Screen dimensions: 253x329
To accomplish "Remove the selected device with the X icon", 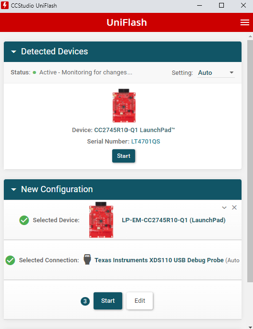I will [234, 207].
